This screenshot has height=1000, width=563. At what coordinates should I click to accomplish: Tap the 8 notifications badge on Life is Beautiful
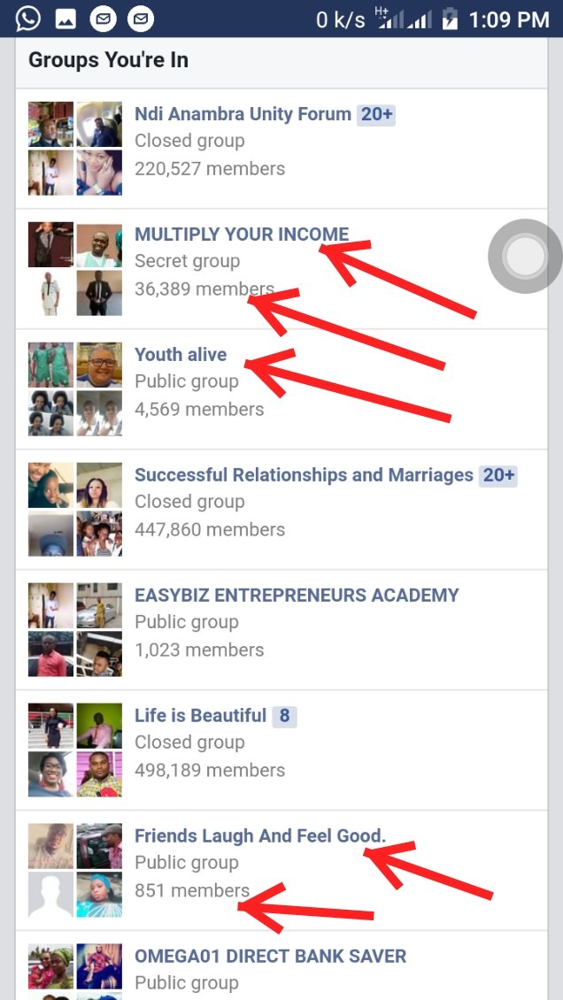coord(284,716)
